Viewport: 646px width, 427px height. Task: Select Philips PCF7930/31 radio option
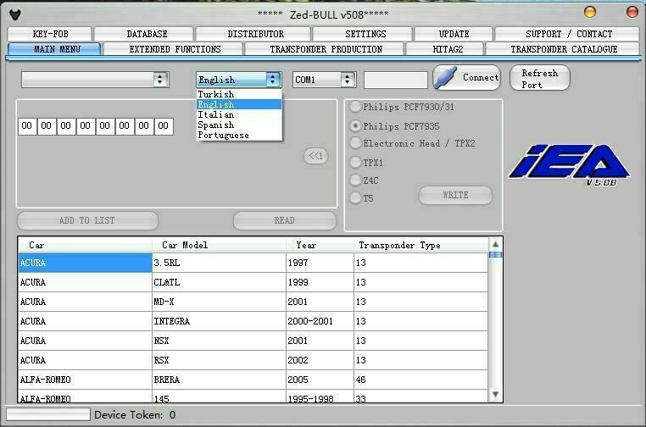pyautogui.click(x=355, y=107)
